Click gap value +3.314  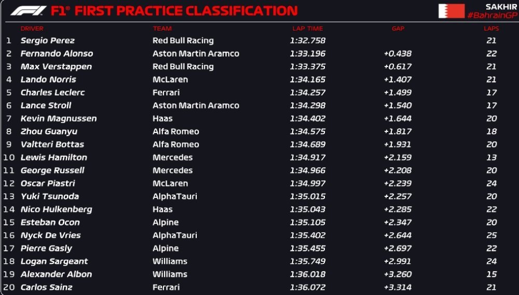coord(398,287)
